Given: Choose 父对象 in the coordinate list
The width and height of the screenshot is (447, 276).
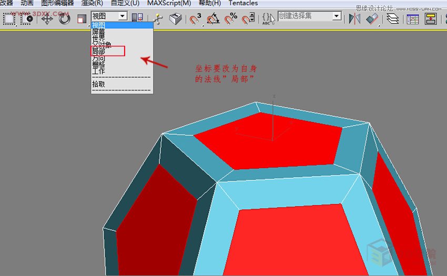Looking at the screenshot, I should 121,45.
